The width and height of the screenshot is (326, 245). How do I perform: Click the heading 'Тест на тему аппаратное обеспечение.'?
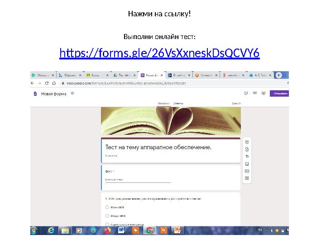click(158, 147)
